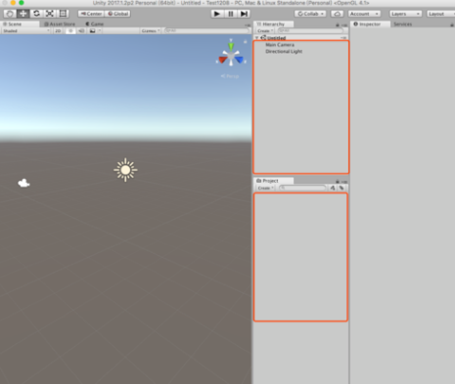This screenshot has height=384, width=455.
Task: Open the Project Create dropdown
Action: coord(265,188)
